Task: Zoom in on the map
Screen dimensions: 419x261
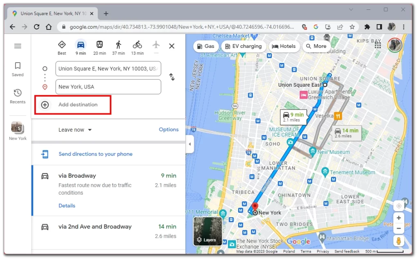Action: (399, 218)
